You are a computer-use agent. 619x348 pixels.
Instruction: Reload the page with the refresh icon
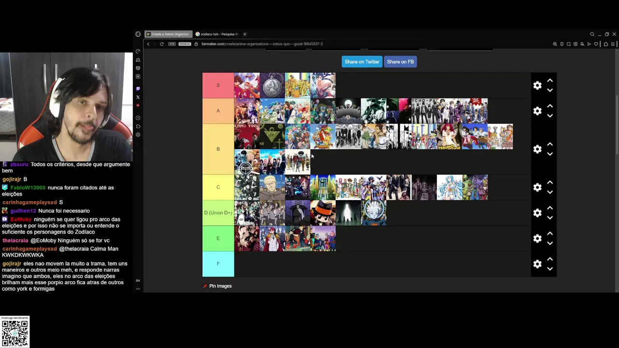[162, 44]
